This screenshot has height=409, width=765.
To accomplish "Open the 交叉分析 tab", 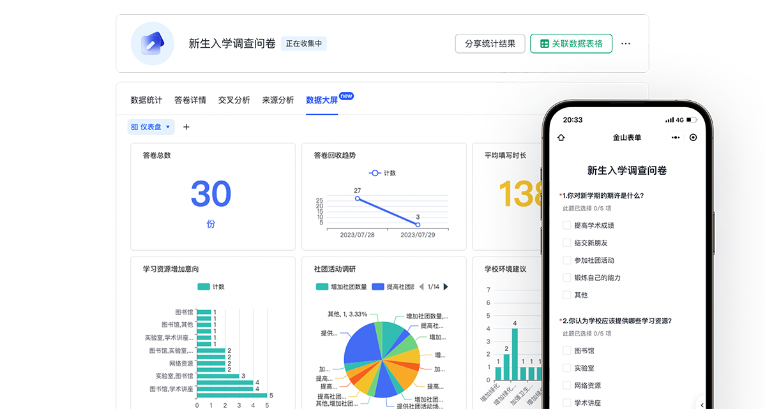I will click(234, 100).
